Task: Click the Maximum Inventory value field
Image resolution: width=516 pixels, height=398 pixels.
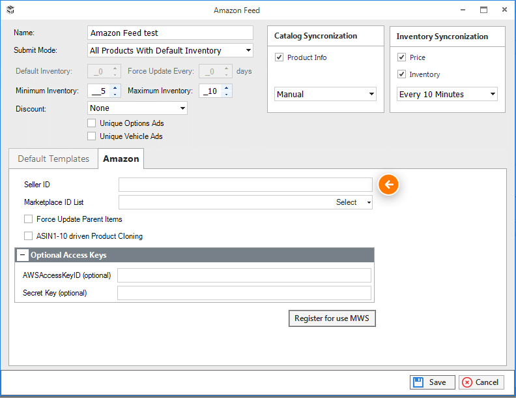Action: point(210,91)
